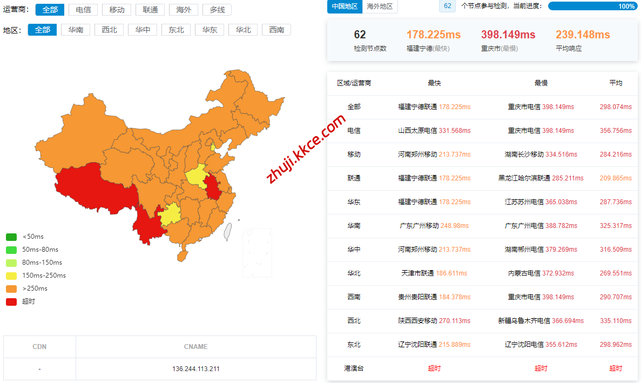Pick the 华北 region filter
641x383 pixels.
coord(243,30)
